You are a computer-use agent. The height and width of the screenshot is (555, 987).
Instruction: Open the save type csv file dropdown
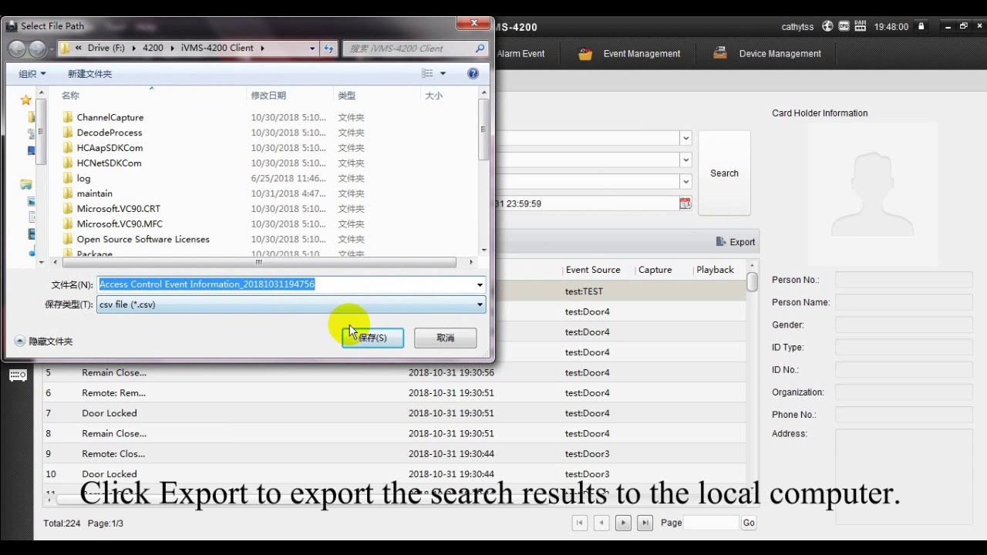pos(480,304)
